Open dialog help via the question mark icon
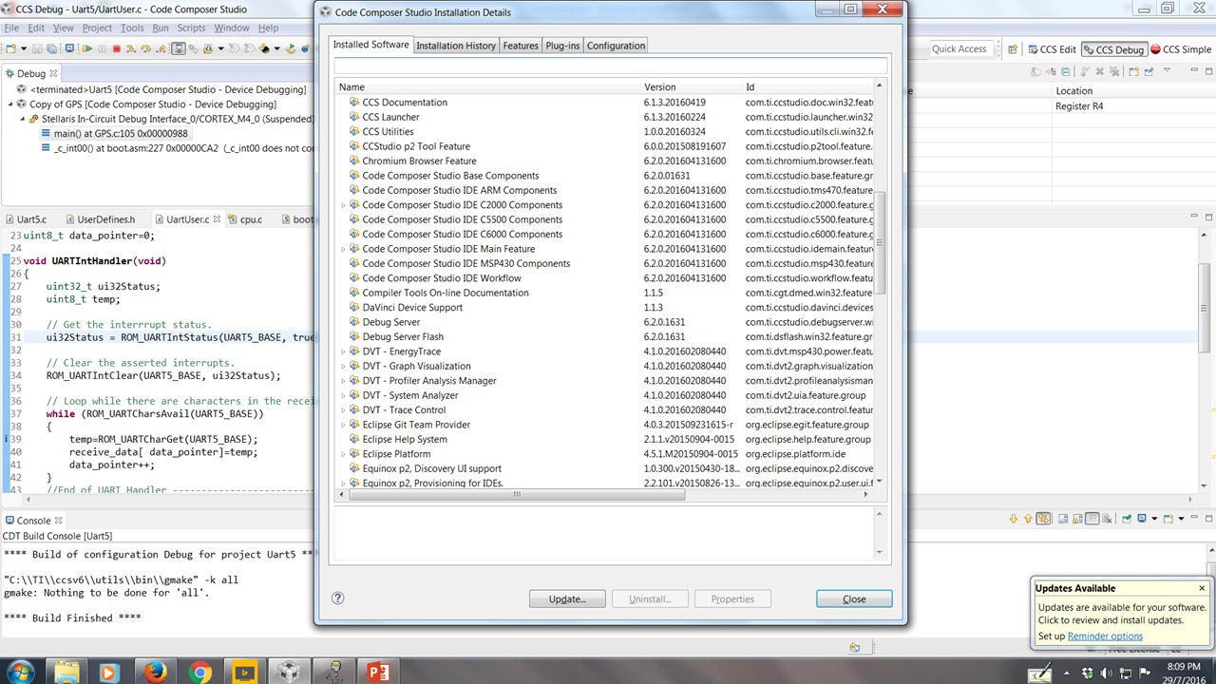Screen dimensions: 1216x684 [x=337, y=598]
